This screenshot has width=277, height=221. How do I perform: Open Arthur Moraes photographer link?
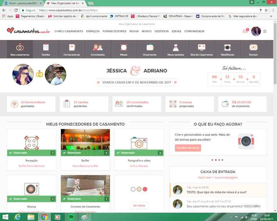[x=139, y=166]
